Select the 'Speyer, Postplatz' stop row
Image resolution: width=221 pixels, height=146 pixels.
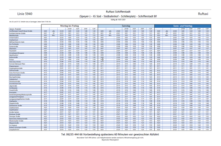17,29
